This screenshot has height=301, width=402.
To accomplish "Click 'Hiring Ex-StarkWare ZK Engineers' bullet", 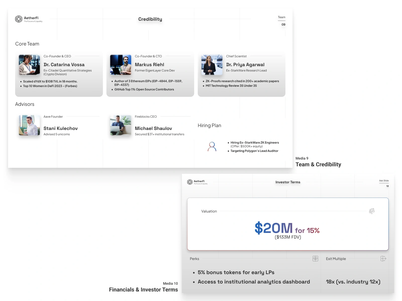I will point(255,144).
